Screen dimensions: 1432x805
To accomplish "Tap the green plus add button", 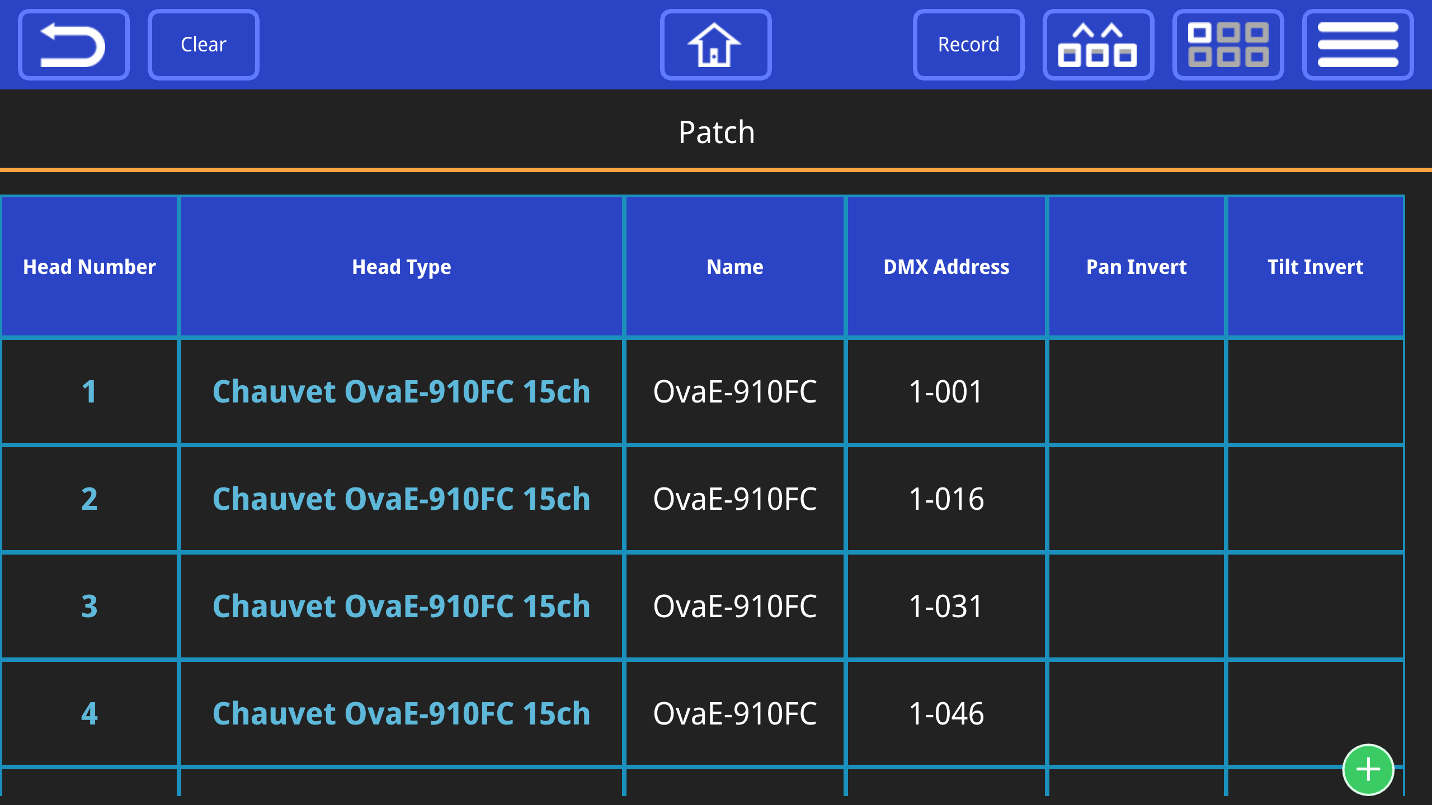I will (x=1368, y=770).
